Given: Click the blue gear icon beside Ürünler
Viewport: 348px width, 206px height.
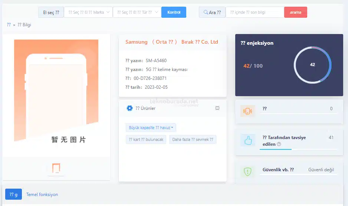Looking at the screenshot, I should pos(129,108).
